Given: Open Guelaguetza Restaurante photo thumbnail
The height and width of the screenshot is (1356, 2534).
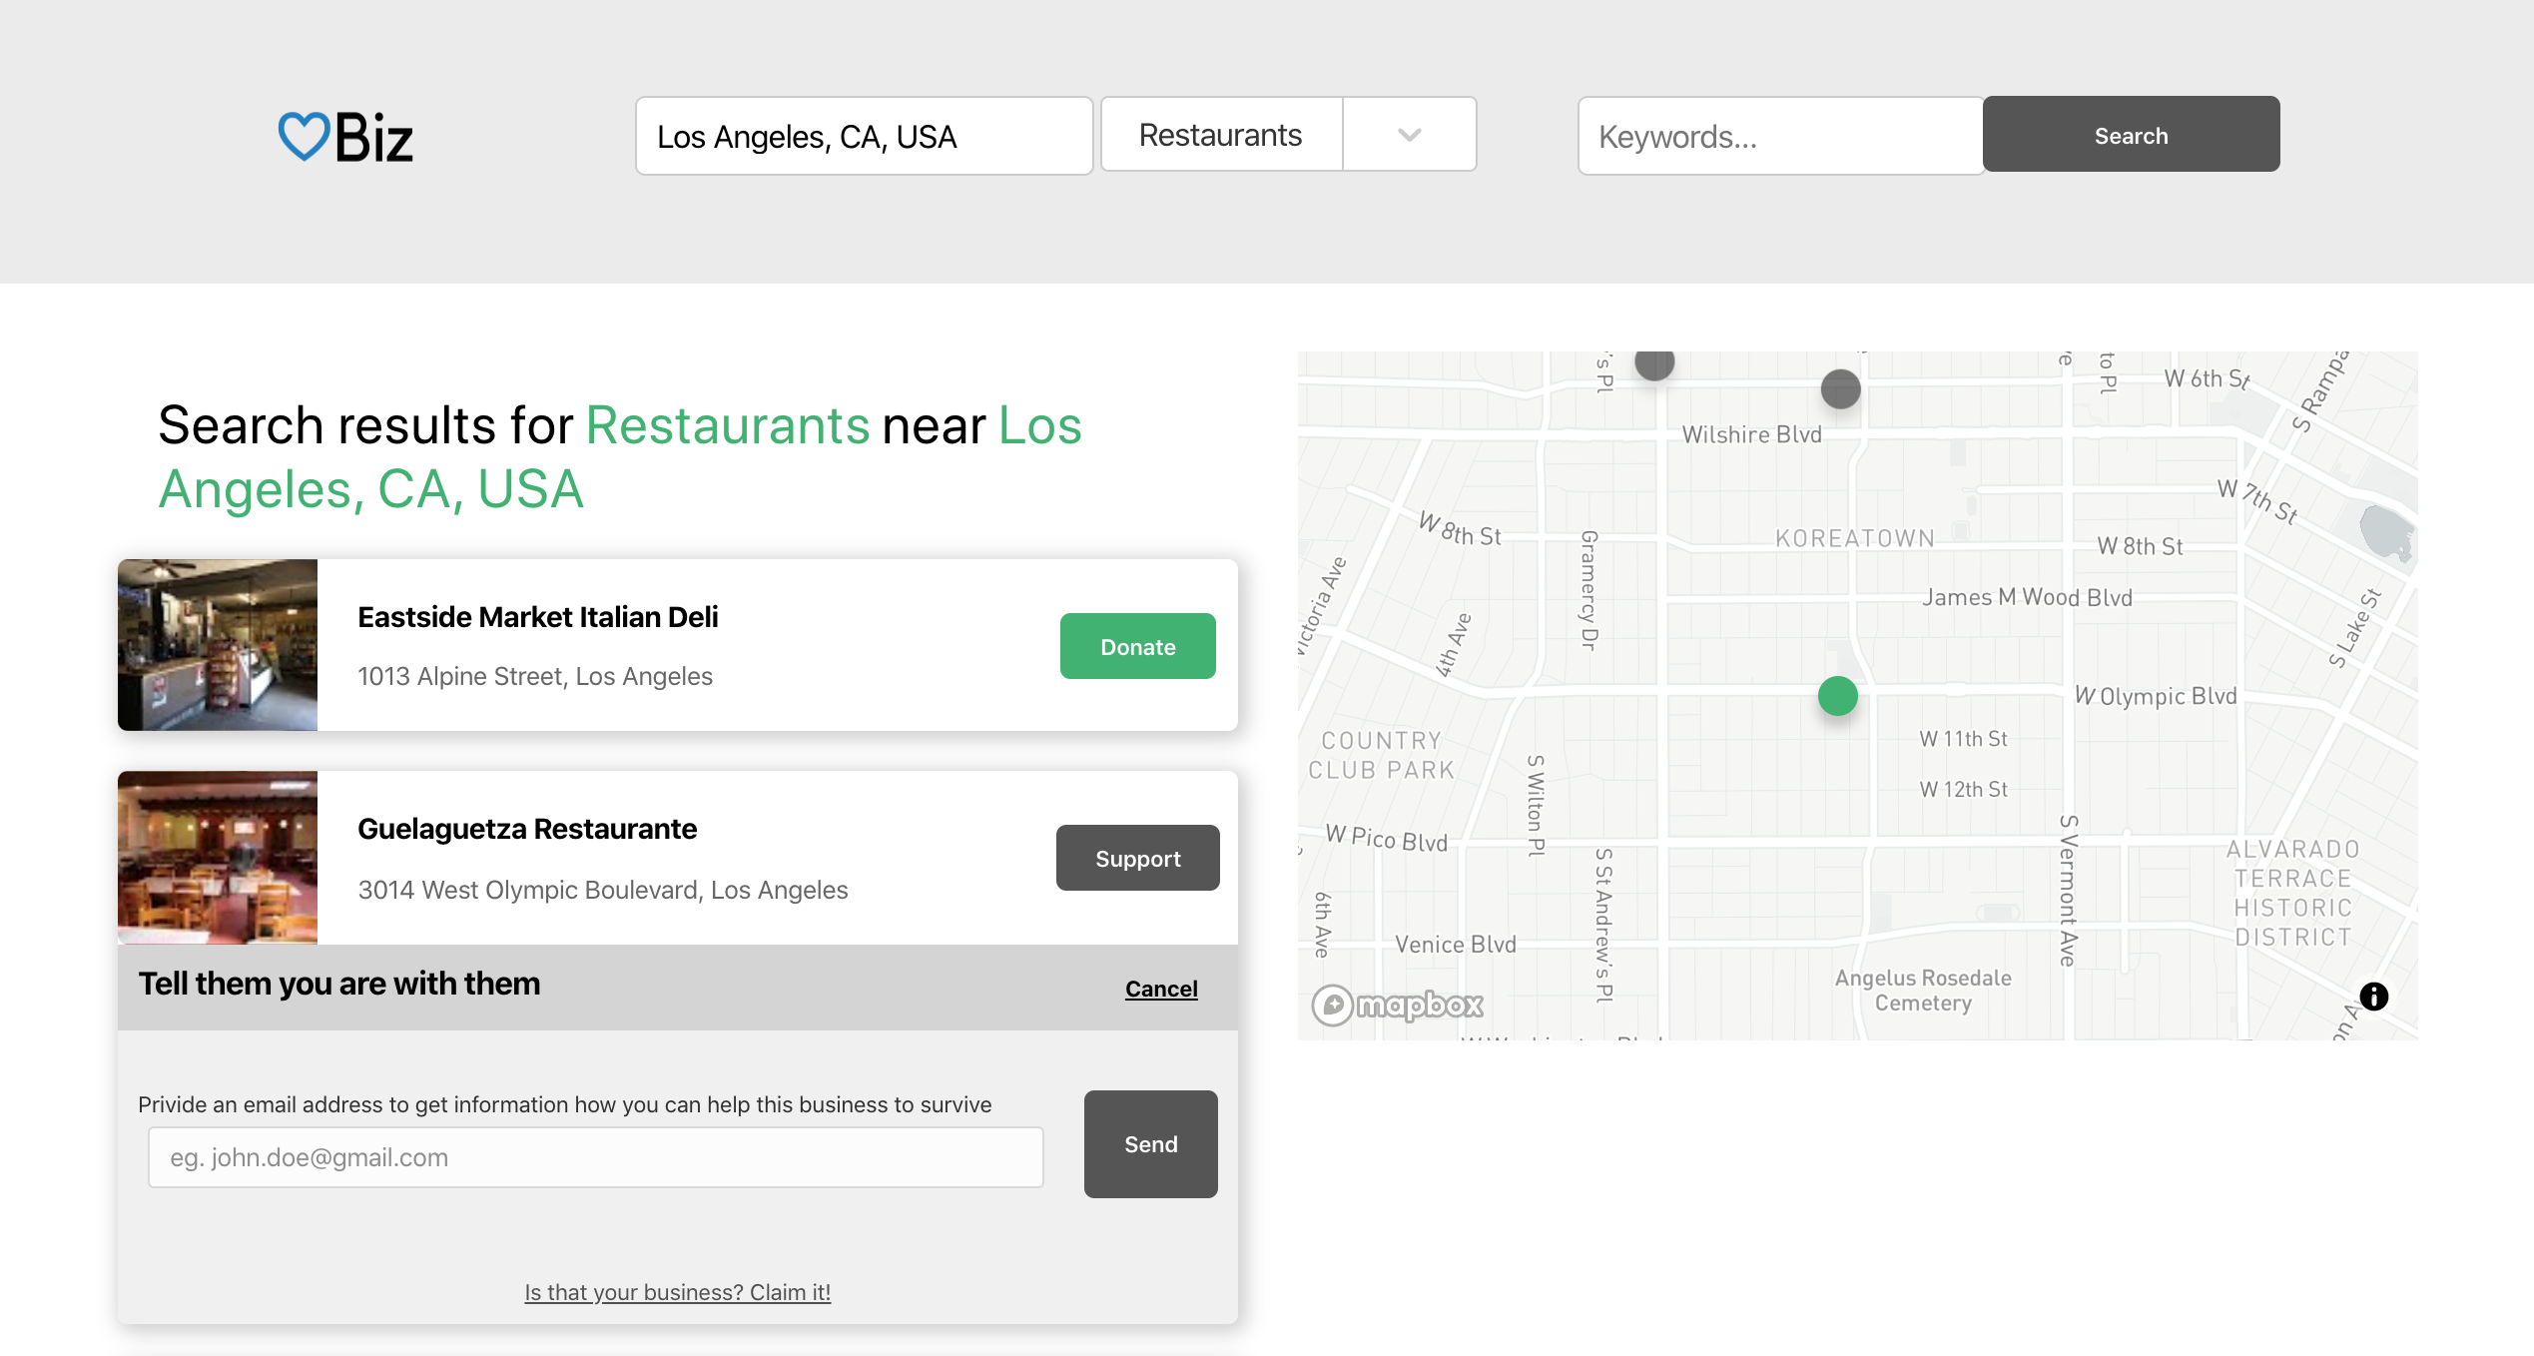Looking at the screenshot, I should 218,857.
